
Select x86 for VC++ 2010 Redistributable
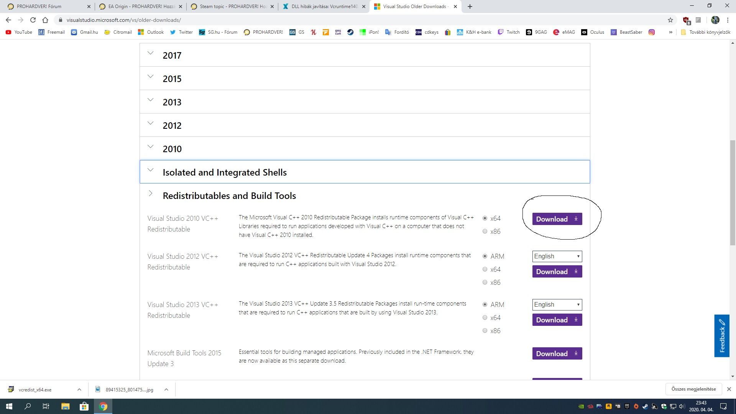click(485, 232)
